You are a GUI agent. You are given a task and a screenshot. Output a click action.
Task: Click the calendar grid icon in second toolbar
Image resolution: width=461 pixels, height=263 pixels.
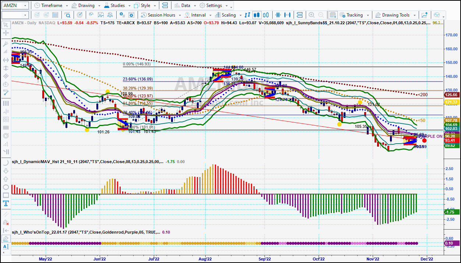pos(55,15)
